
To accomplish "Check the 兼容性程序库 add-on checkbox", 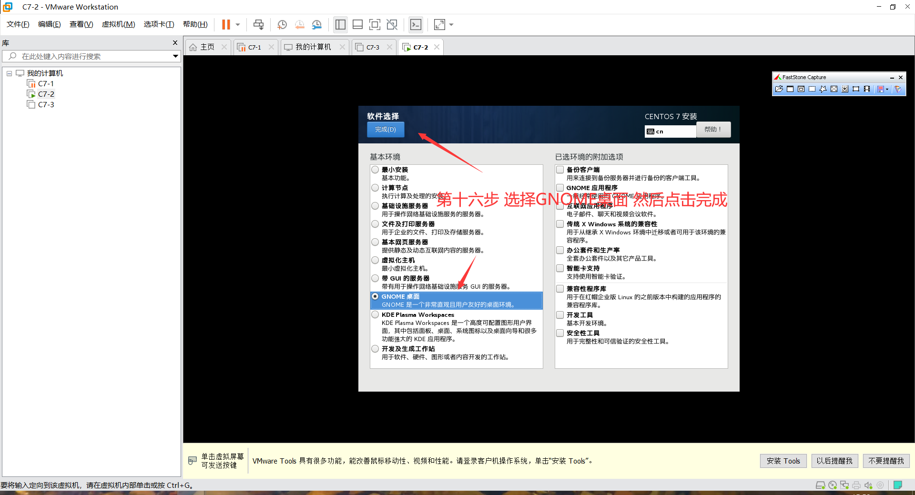I will click(x=560, y=289).
